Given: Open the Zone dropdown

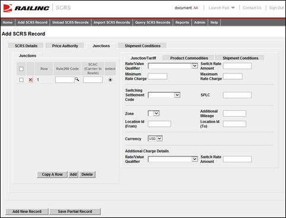Looking at the screenshot, I should click(x=154, y=113).
